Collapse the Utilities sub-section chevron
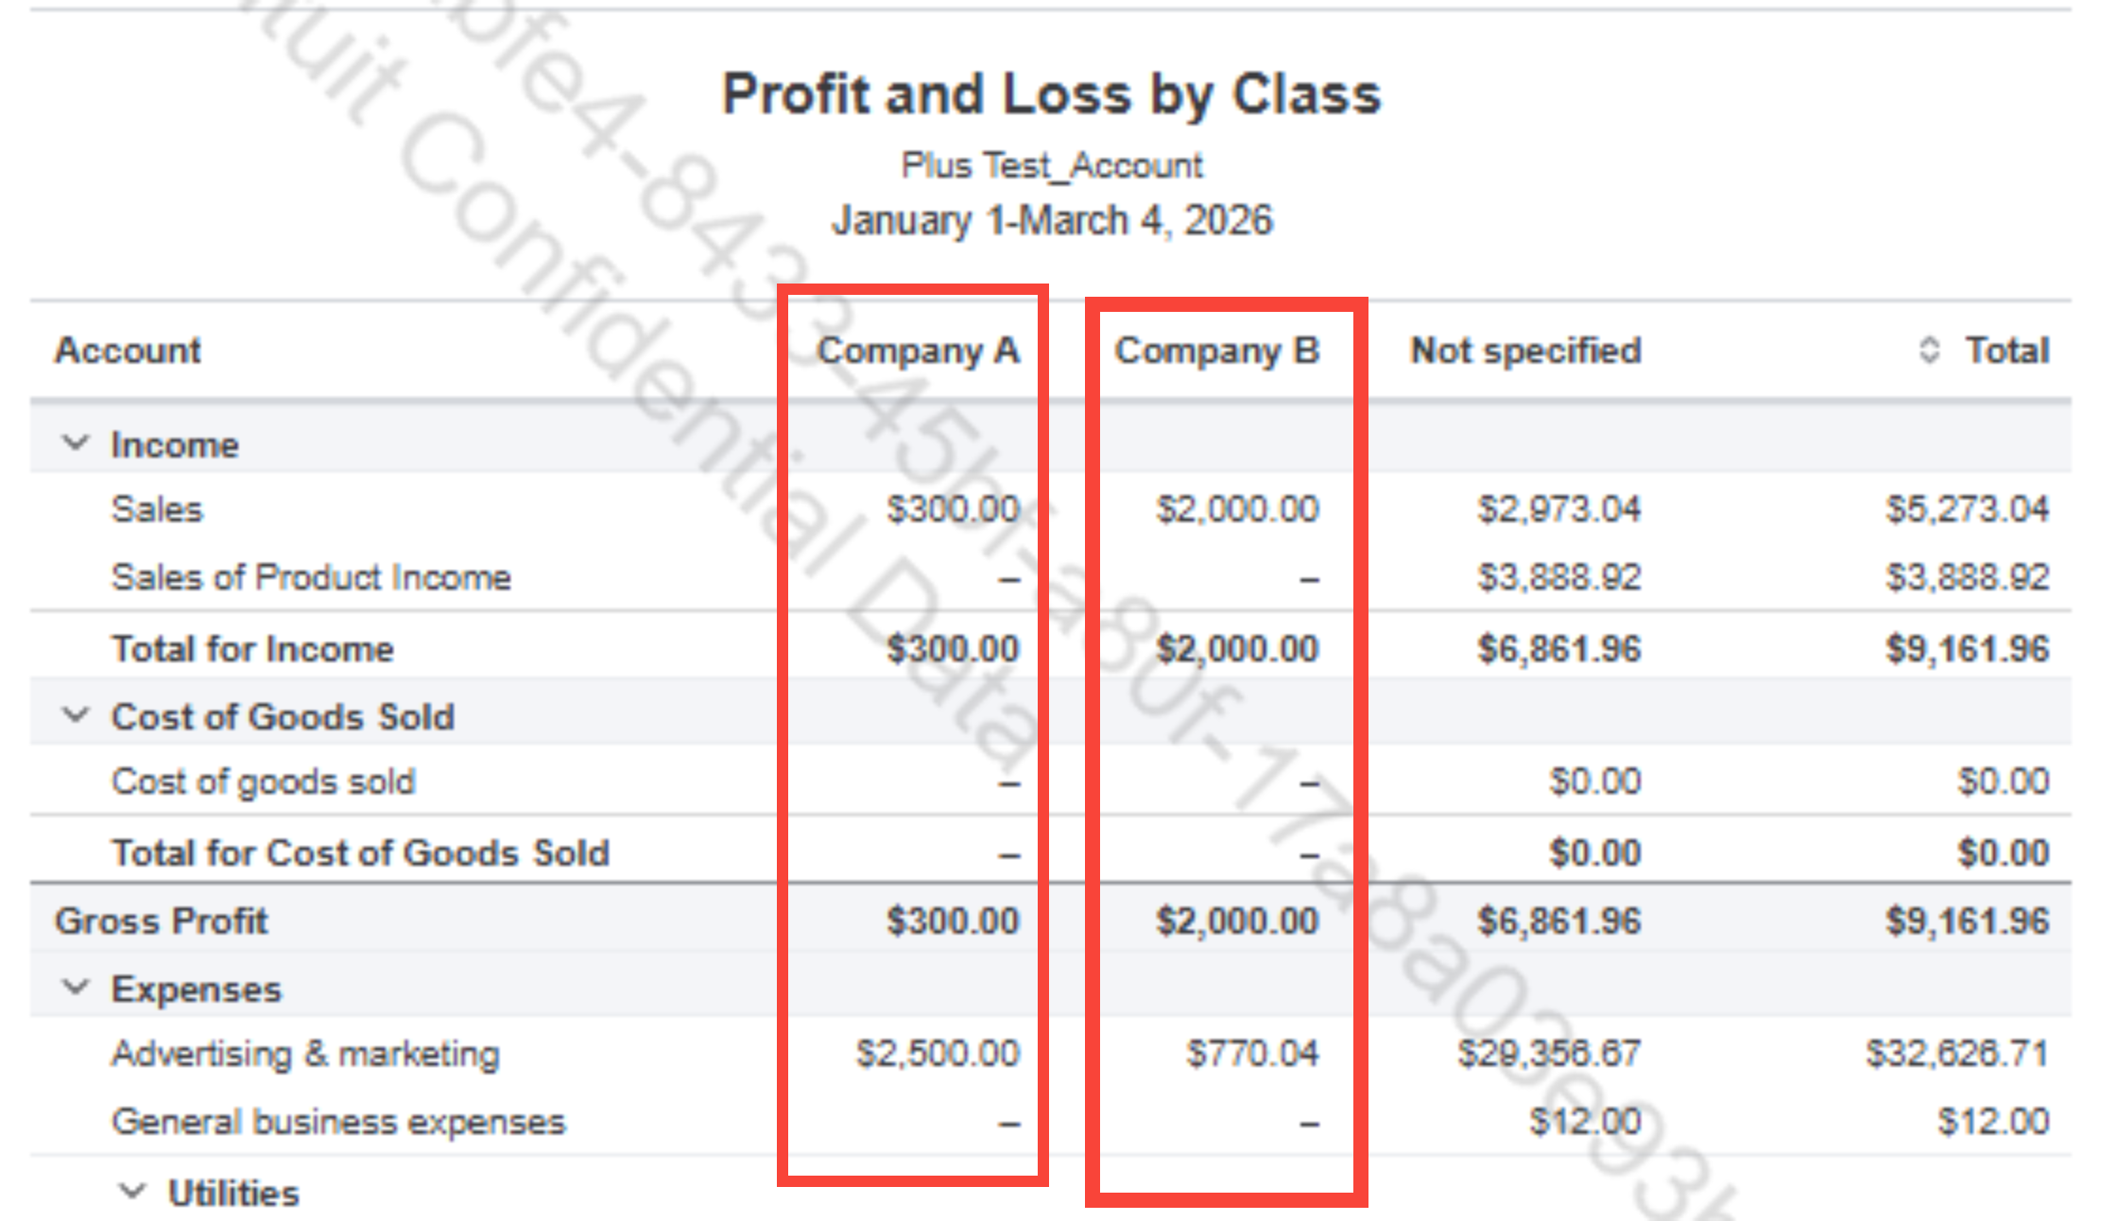The height and width of the screenshot is (1221, 2117). pyautogui.click(x=132, y=1192)
